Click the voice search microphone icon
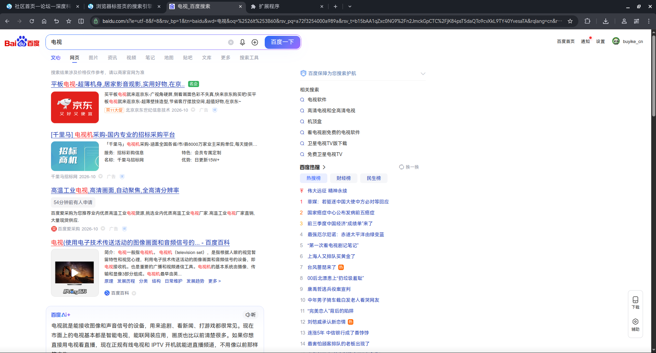Image resolution: width=656 pixels, height=353 pixels. [x=242, y=42]
